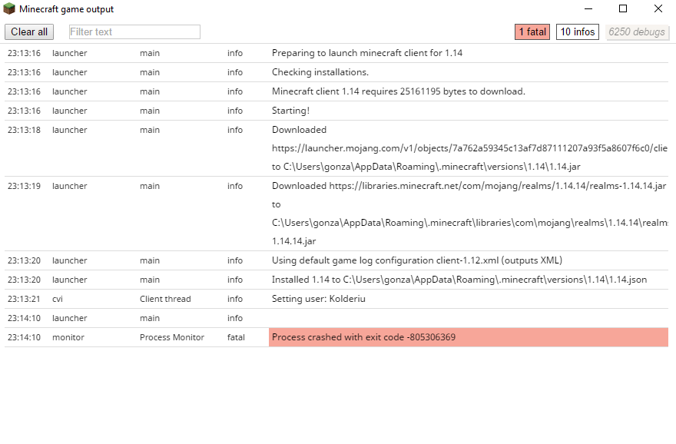The width and height of the screenshot is (676, 444).
Task: Toggle the 1 fatal filter
Action: pyautogui.click(x=532, y=31)
